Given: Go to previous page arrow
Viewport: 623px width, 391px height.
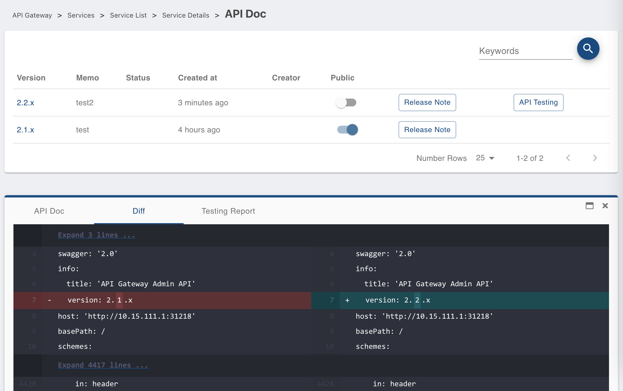Looking at the screenshot, I should pos(568,158).
